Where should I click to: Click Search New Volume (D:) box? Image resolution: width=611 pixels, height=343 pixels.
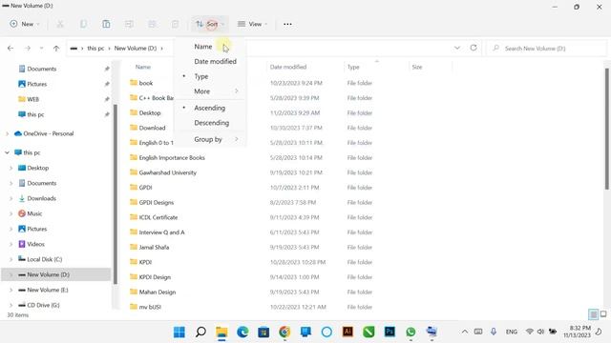545,49
